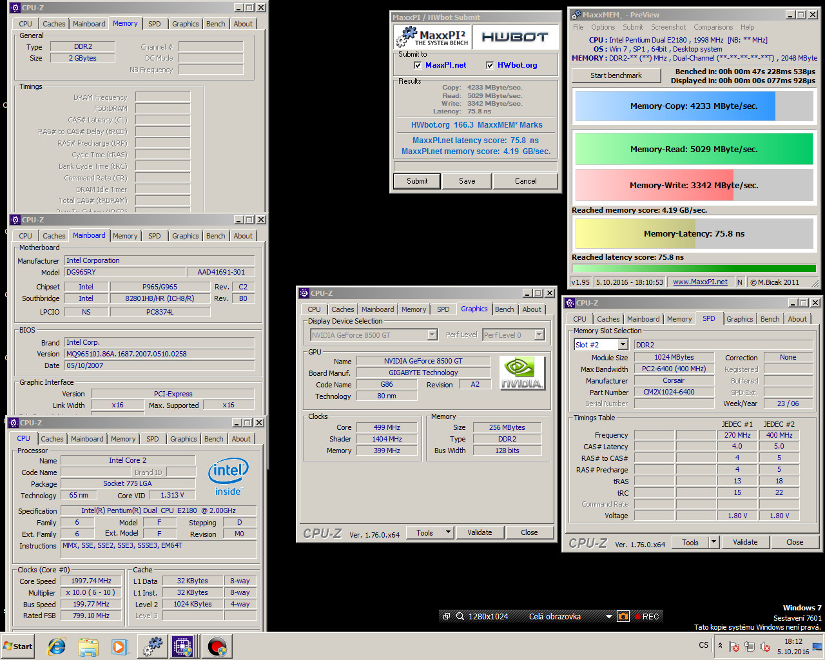Click Validate in the Graphics window

(480, 532)
